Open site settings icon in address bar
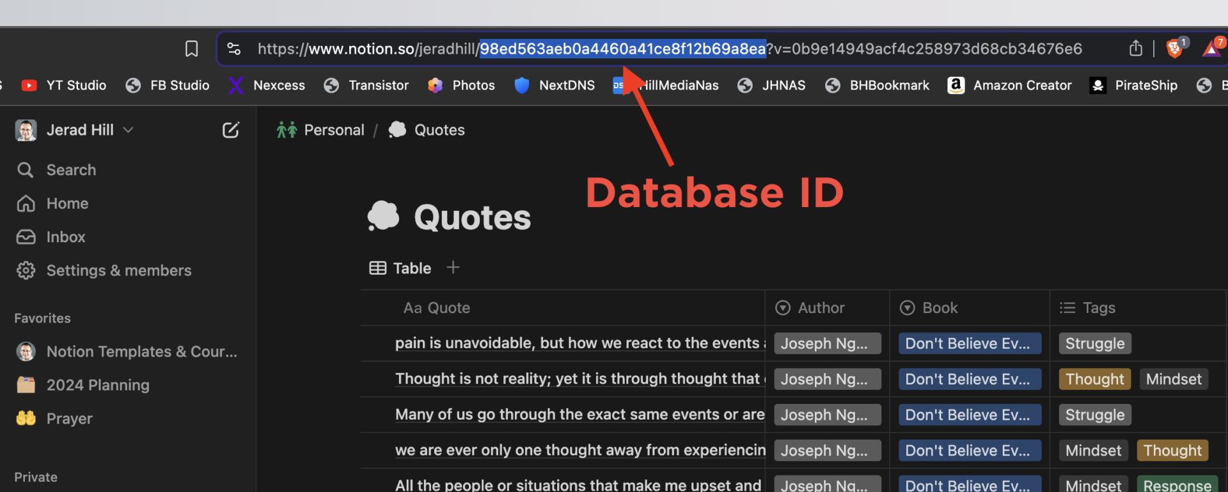The width and height of the screenshot is (1228, 492). (234, 49)
